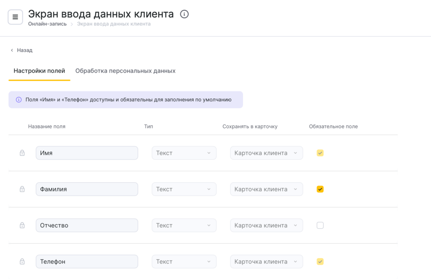Toggle required checkbox for Телефон
The height and width of the screenshot is (279, 431).
pyautogui.click(x=320, y=262)
